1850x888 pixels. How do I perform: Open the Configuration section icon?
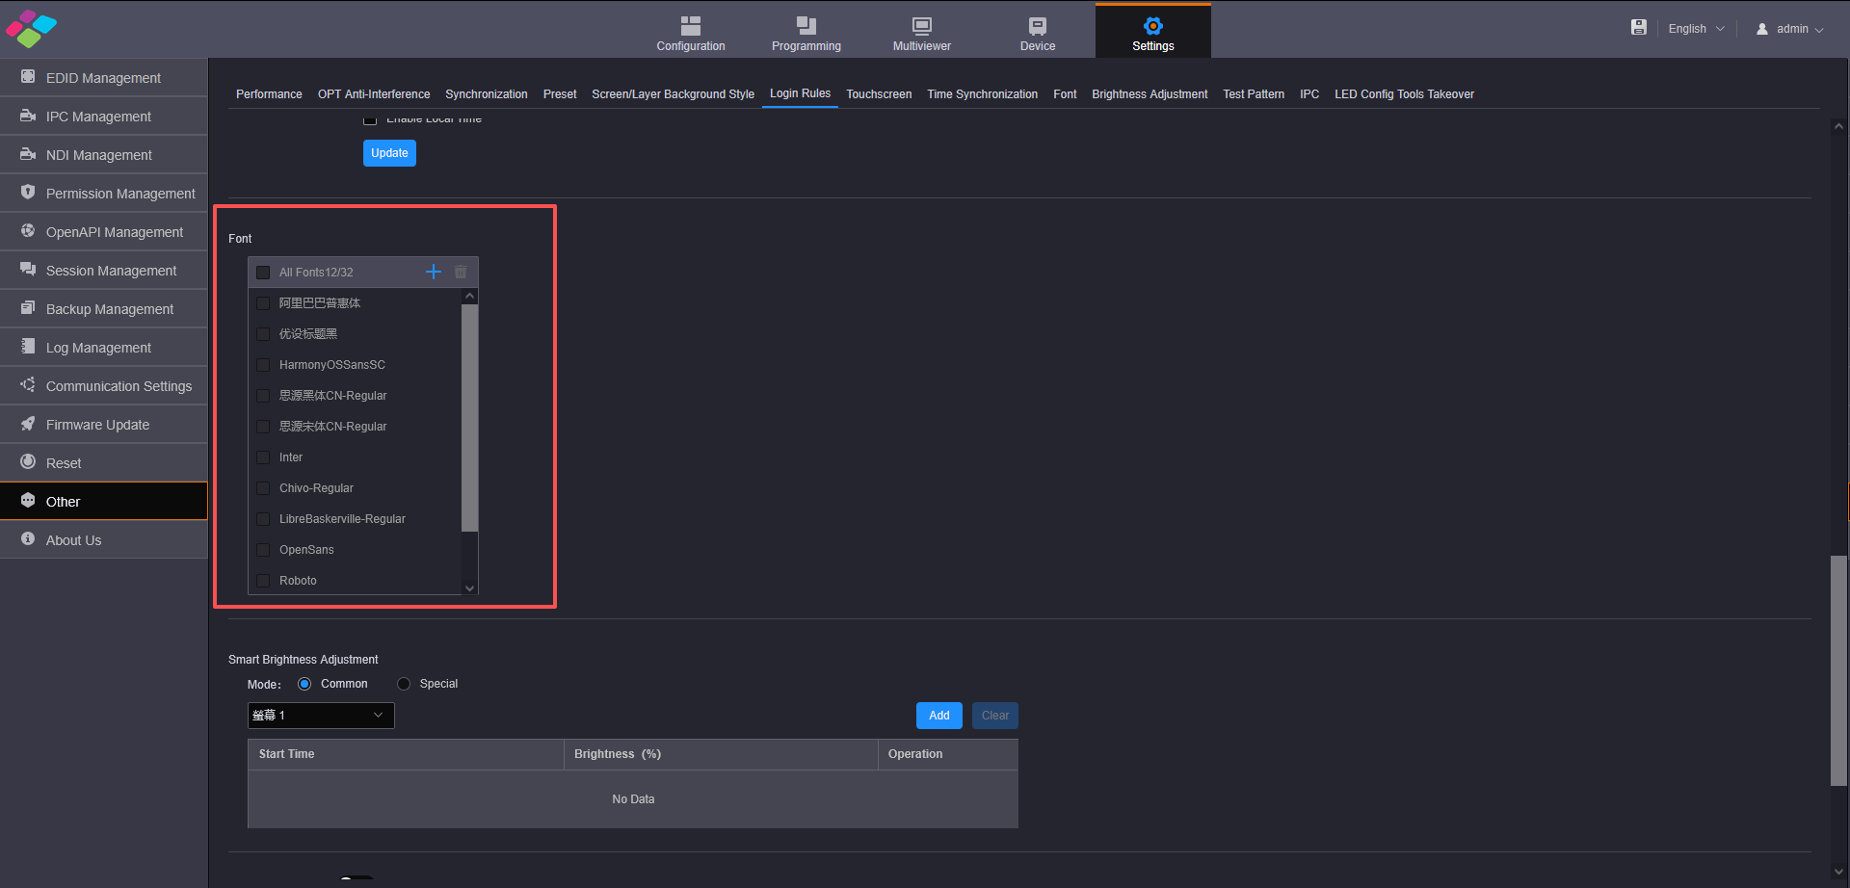pyautogui.click(x=691, y=26)
